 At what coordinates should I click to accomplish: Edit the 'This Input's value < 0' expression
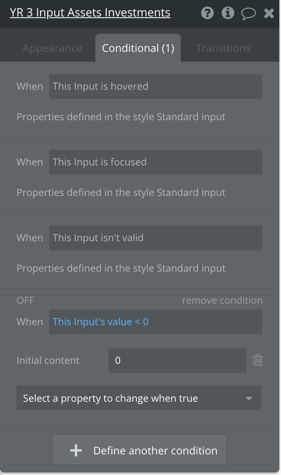tap(156, 322)
